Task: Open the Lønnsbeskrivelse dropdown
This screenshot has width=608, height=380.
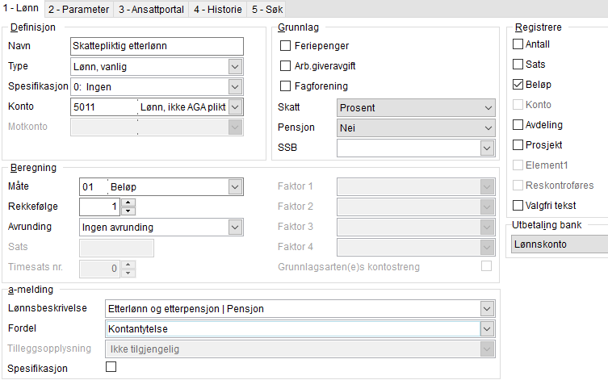Action: tap(485, 308)
